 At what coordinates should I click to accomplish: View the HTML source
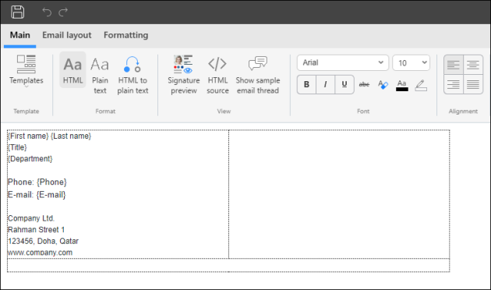(217, 75)
